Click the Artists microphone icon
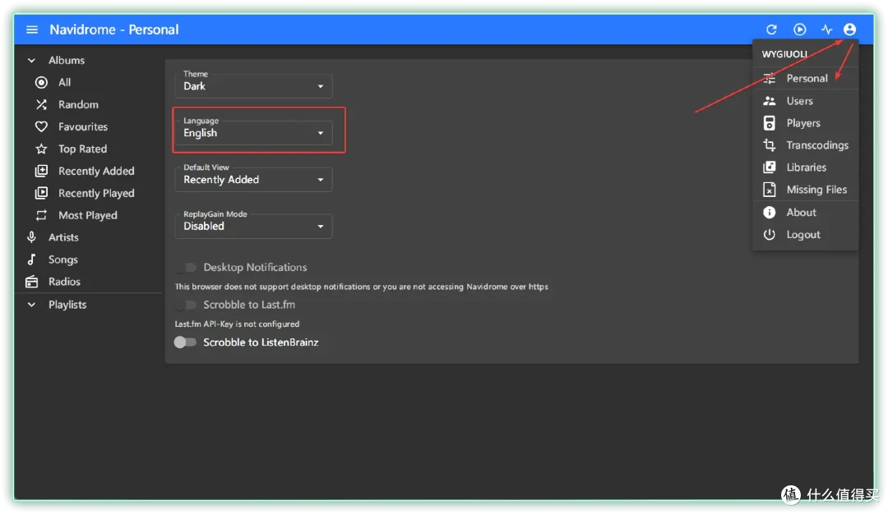 click(x=32, y=237)
